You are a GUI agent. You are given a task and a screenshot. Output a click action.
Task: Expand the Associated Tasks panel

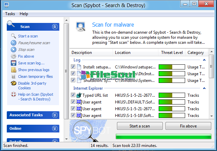tap(55, 115)
